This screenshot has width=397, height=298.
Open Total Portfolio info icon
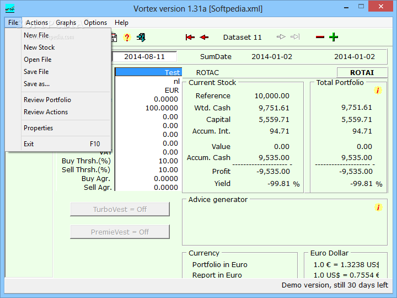tap(378, 90)
